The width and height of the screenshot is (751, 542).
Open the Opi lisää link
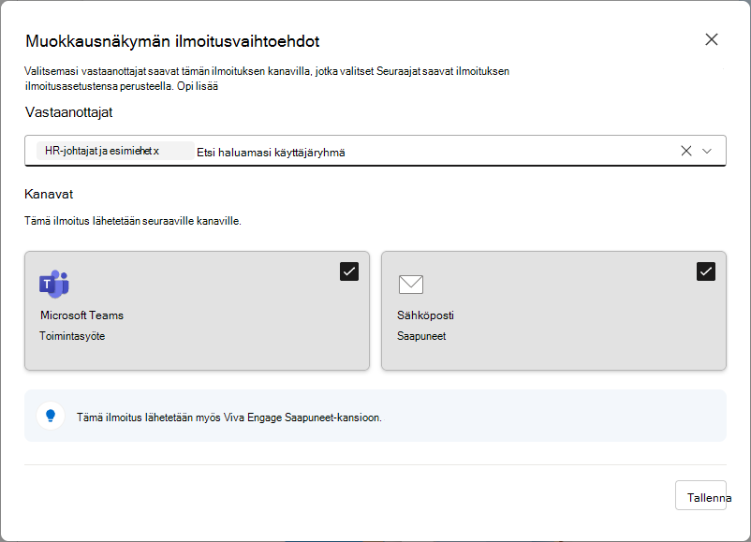198,86
